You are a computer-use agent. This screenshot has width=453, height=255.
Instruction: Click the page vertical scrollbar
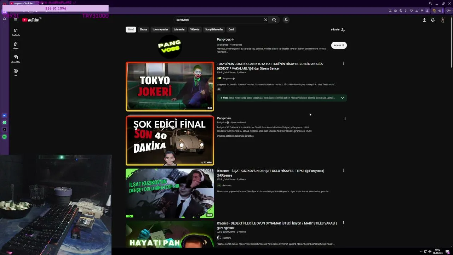pos(452,42)
